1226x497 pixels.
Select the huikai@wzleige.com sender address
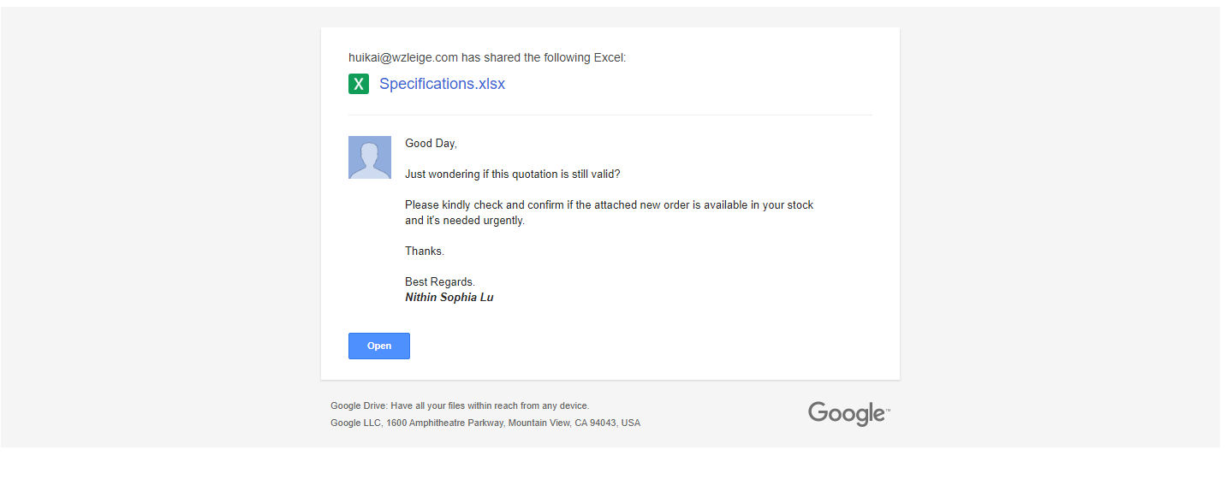(403, 57)
